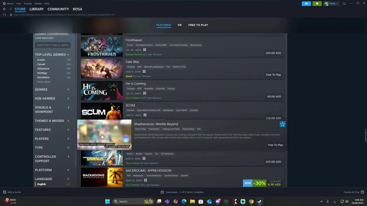The image size is (367, 206).
Task: Expand the SUB-GENRES filter
Action: pos(52,98)
